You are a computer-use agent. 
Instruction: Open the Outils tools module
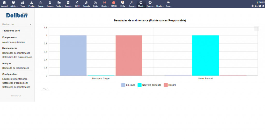(x=95, y=4)
